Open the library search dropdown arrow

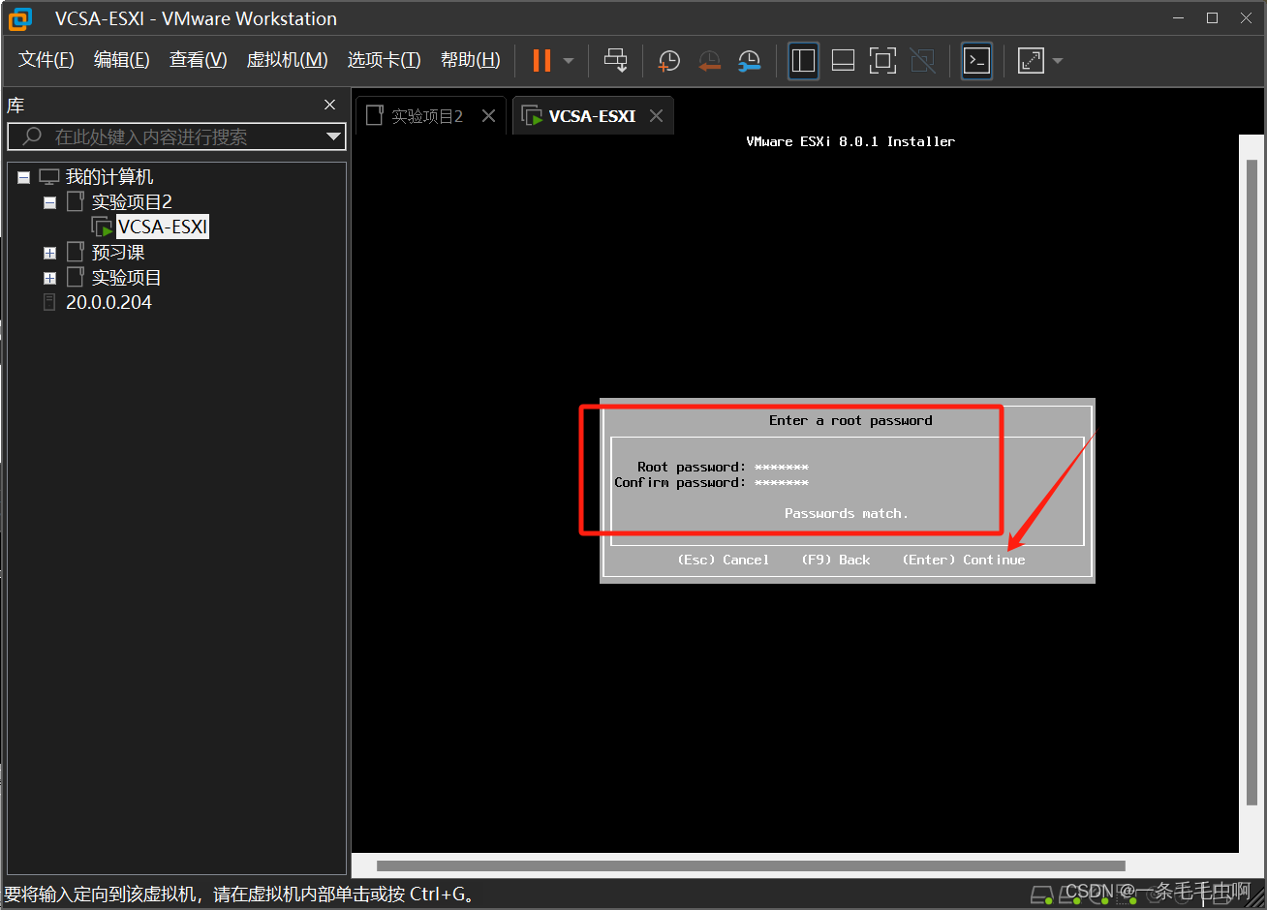point(333,136)
